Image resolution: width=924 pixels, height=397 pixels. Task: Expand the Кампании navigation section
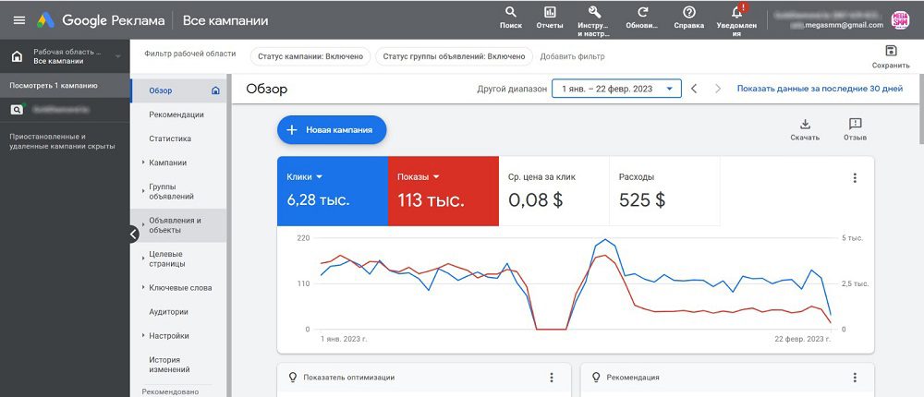point(143,162)
